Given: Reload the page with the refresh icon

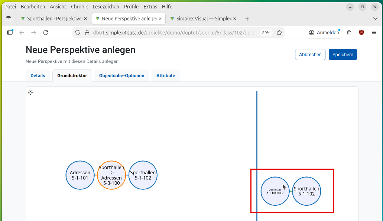Looking at the screenshot, I should (46, 33).
